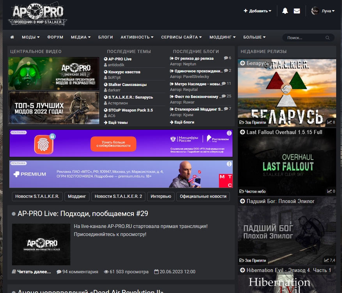Click the 94 комментария text
342x293 pixels.
click(80, 272)
